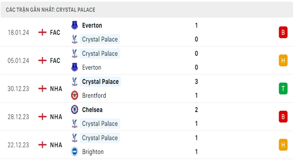
Task: Click Brentford club badge icon
Action: point(75,95)
